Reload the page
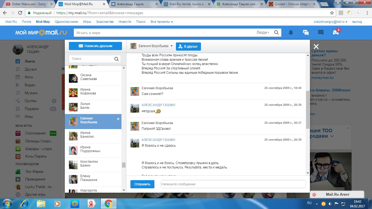 (x=20, y=13)
